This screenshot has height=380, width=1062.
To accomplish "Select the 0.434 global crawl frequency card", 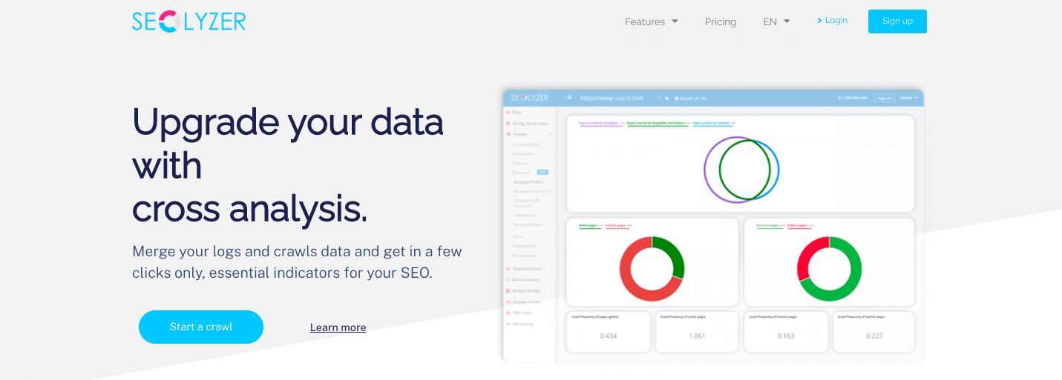I will coord(609,331).
